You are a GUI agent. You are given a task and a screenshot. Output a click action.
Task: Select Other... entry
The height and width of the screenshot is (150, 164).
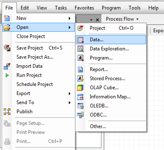pyautogui.click(x=111, y=126)
